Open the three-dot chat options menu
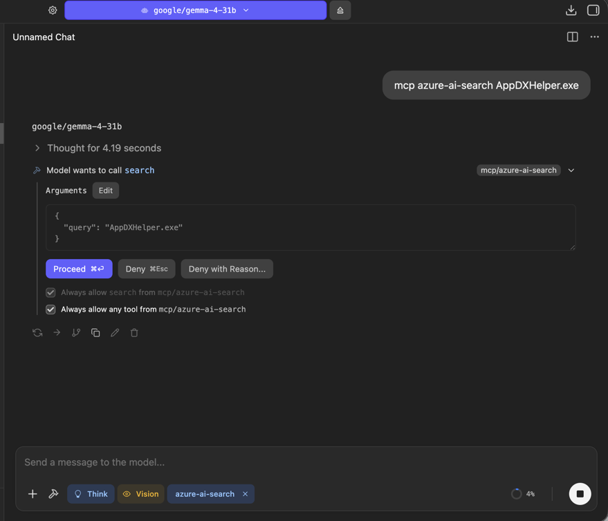 594,37
